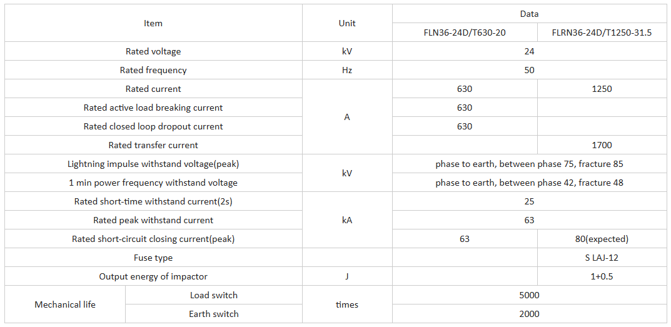Click the "Mechanical life" merged cell
The height and width of the screenshot is (327, 671).
pyautogui.click(x=65, y=304)
